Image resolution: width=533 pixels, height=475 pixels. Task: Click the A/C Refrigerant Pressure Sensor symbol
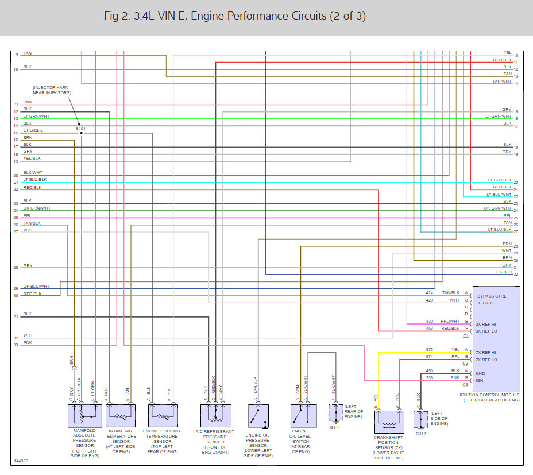tap(216, 416)
